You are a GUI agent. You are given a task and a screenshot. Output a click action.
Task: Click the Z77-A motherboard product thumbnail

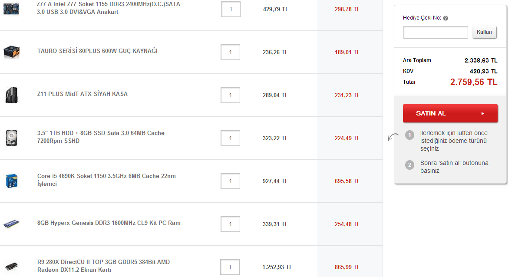coord(11,8)
